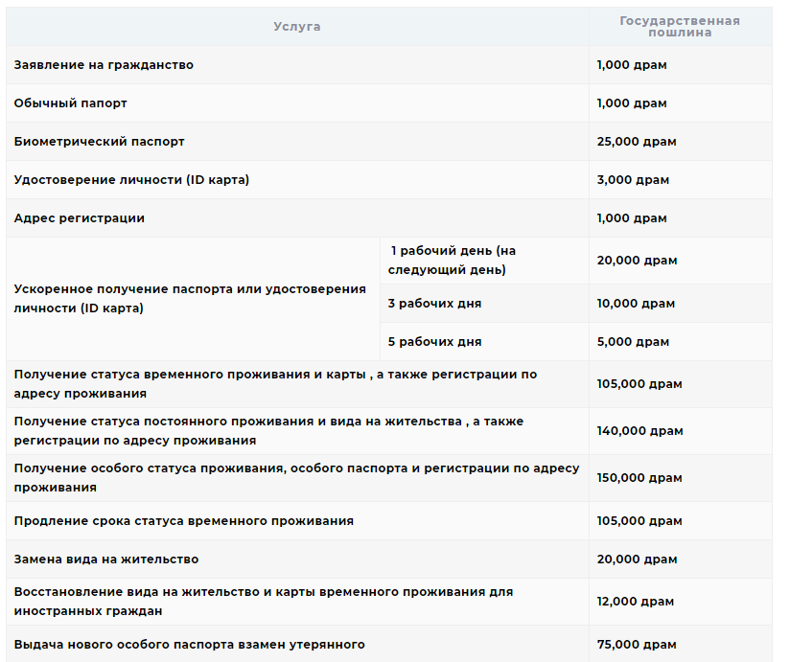Select the "Адрес регистрации" service cell

[x=80, y=218]
